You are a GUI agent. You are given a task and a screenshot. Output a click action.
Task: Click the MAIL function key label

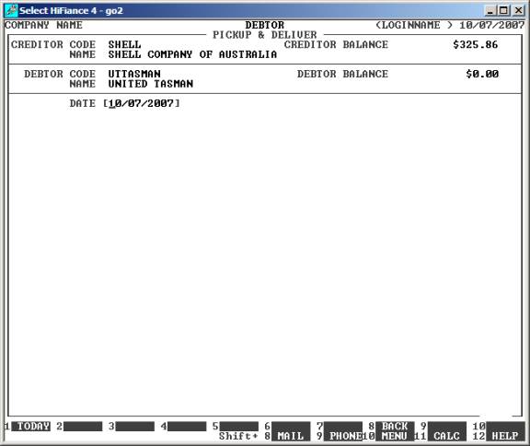(x=291, y=436)
